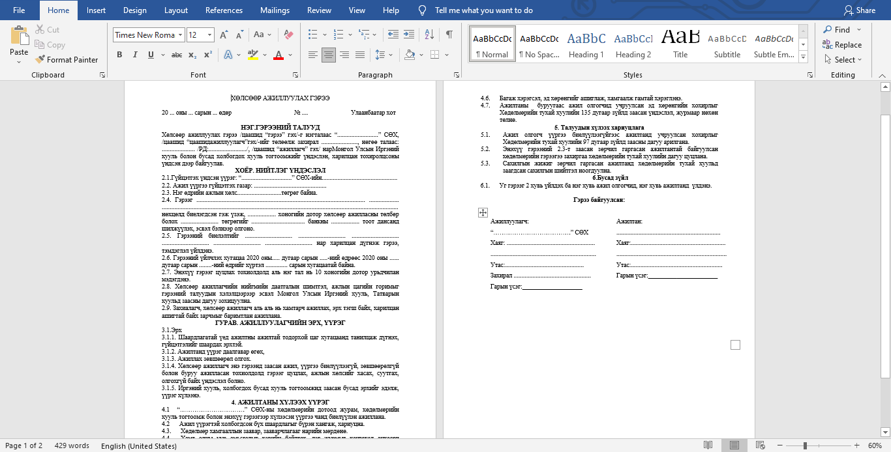Click the Replace button in the Editing group
This screenshot has height=452, width=891.
tap(842, 45)
